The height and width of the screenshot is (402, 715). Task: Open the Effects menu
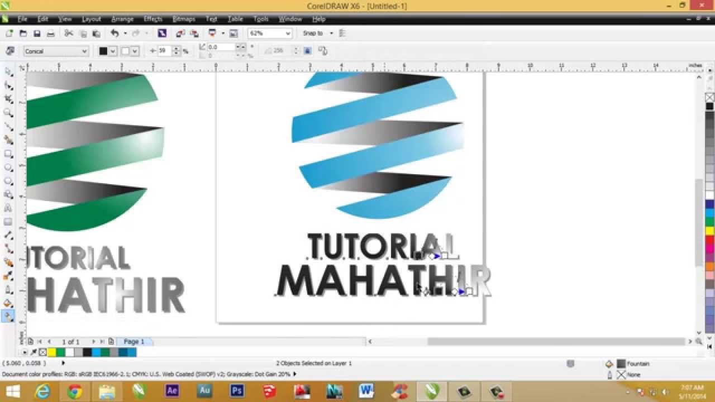click(x=153, y=19)
